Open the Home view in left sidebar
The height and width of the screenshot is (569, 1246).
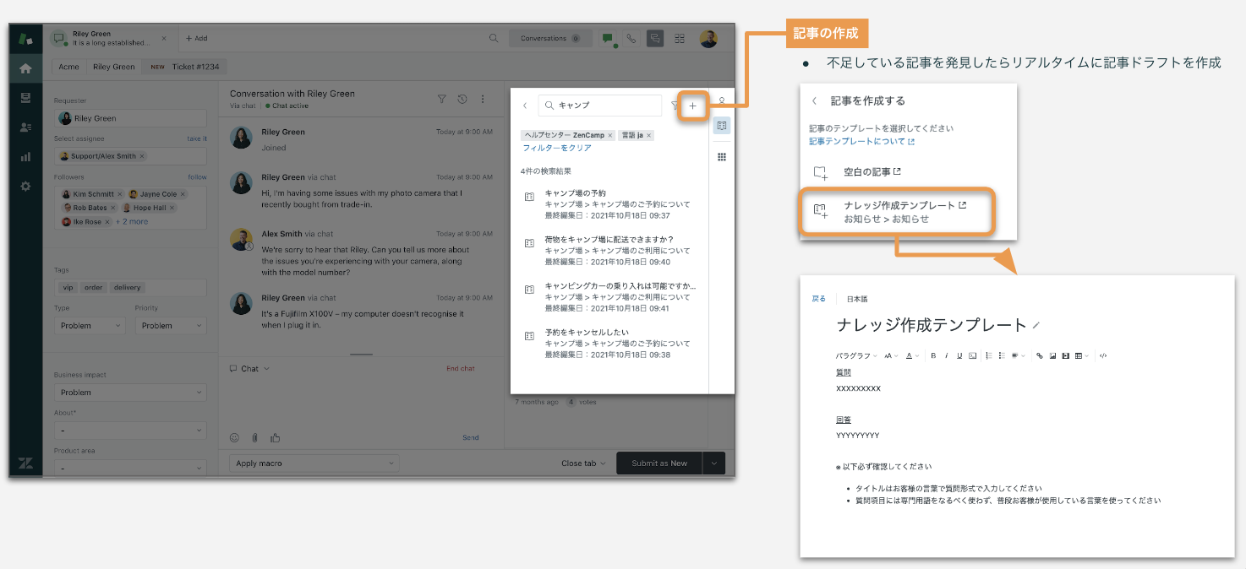click(x=25, y=68)
